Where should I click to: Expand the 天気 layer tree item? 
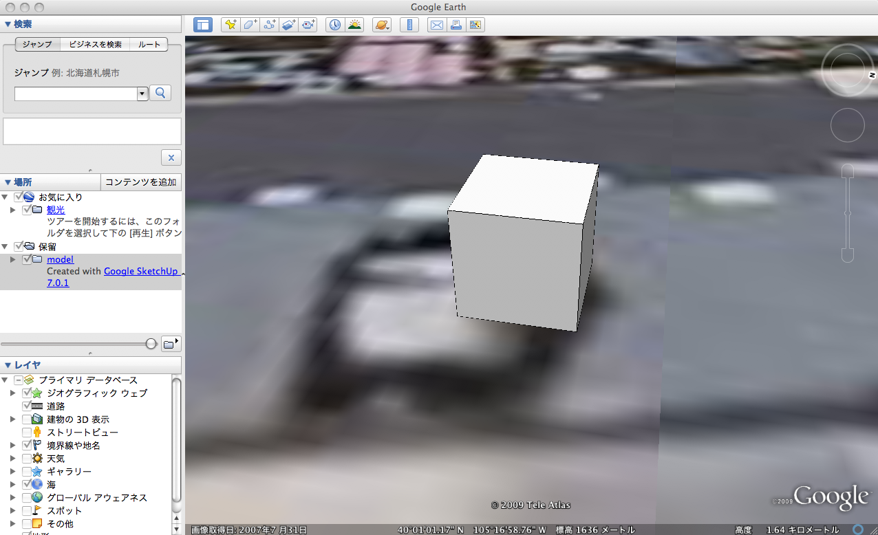12,459
